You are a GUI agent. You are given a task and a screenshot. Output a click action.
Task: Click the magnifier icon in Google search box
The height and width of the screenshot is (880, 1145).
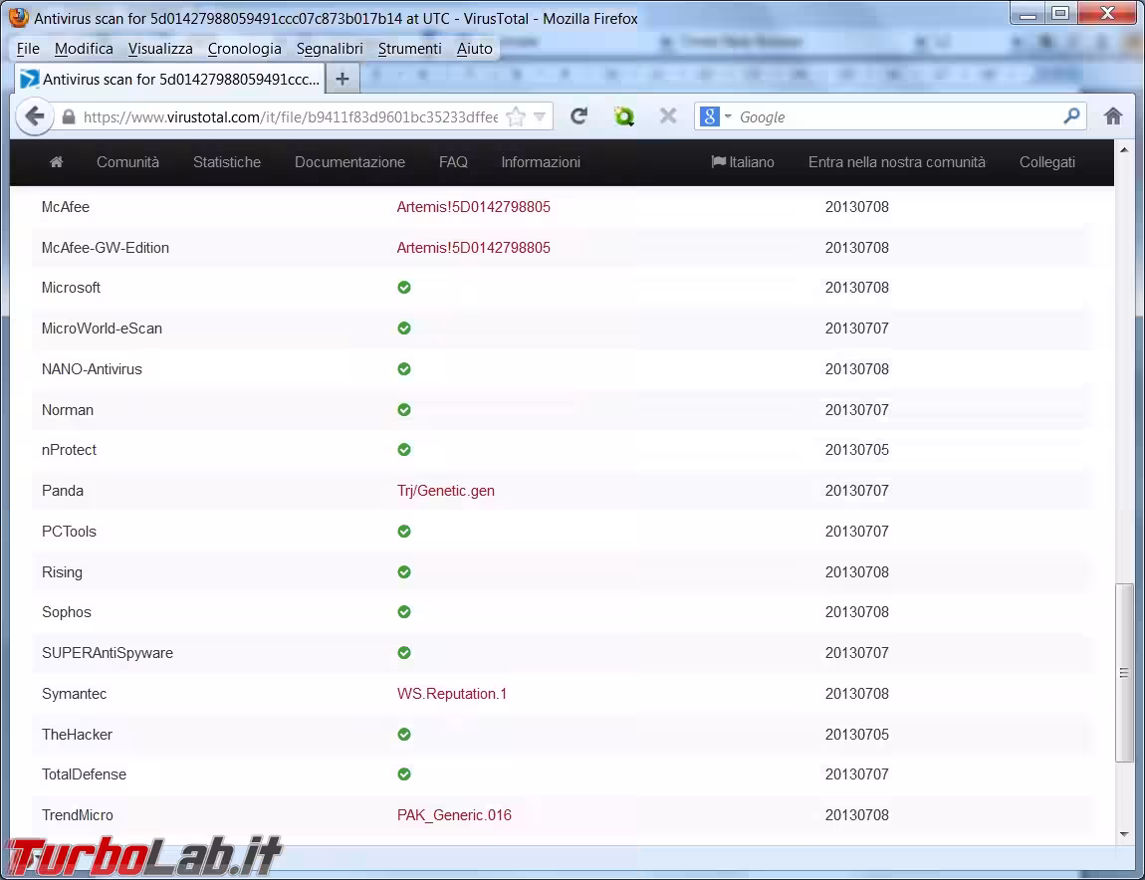1071,116
